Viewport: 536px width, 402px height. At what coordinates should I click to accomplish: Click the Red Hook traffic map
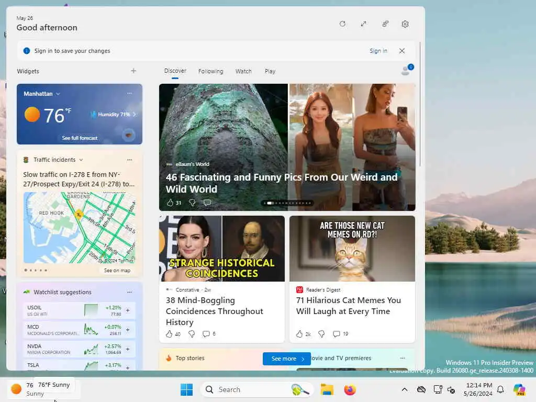coord(80,228)
